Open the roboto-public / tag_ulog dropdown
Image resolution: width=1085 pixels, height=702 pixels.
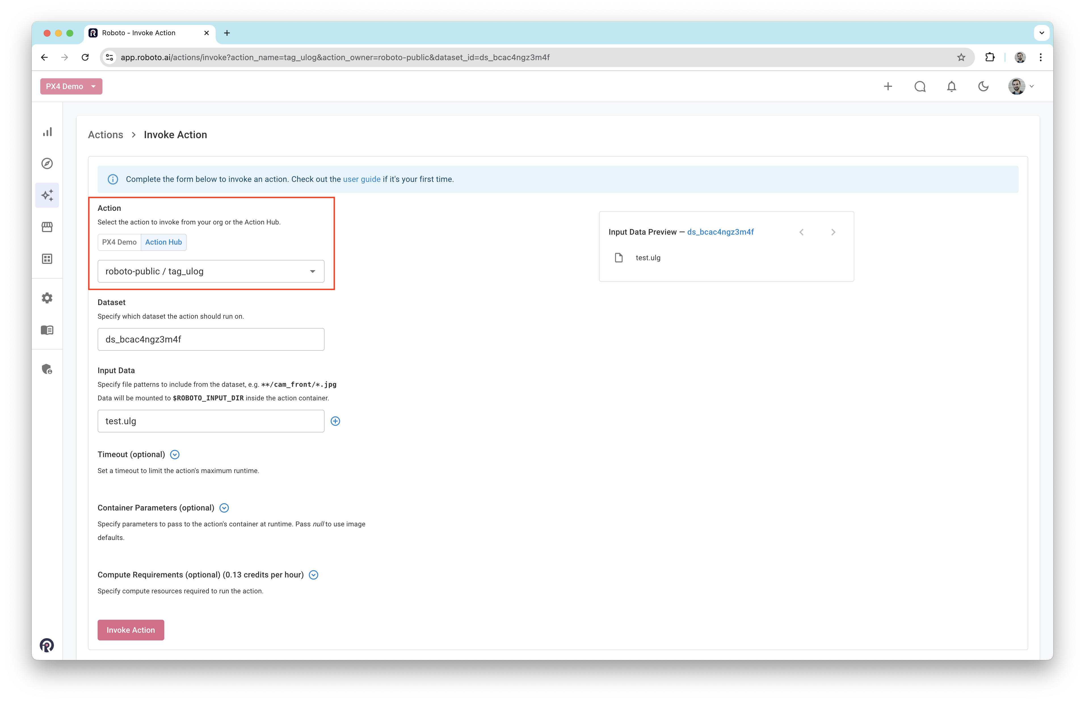[211, 271]
